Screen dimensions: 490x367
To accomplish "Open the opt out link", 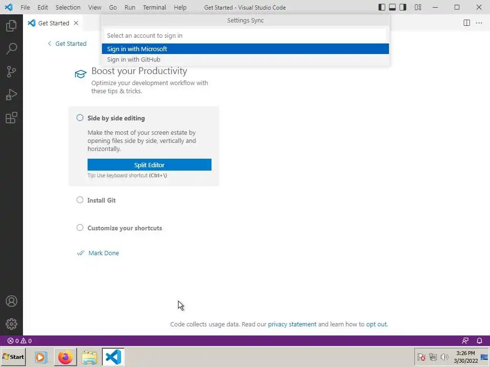I will 376,324.
